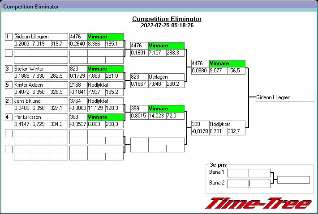Click the Bana 2 field with the text cursor

tap(260, 184)
